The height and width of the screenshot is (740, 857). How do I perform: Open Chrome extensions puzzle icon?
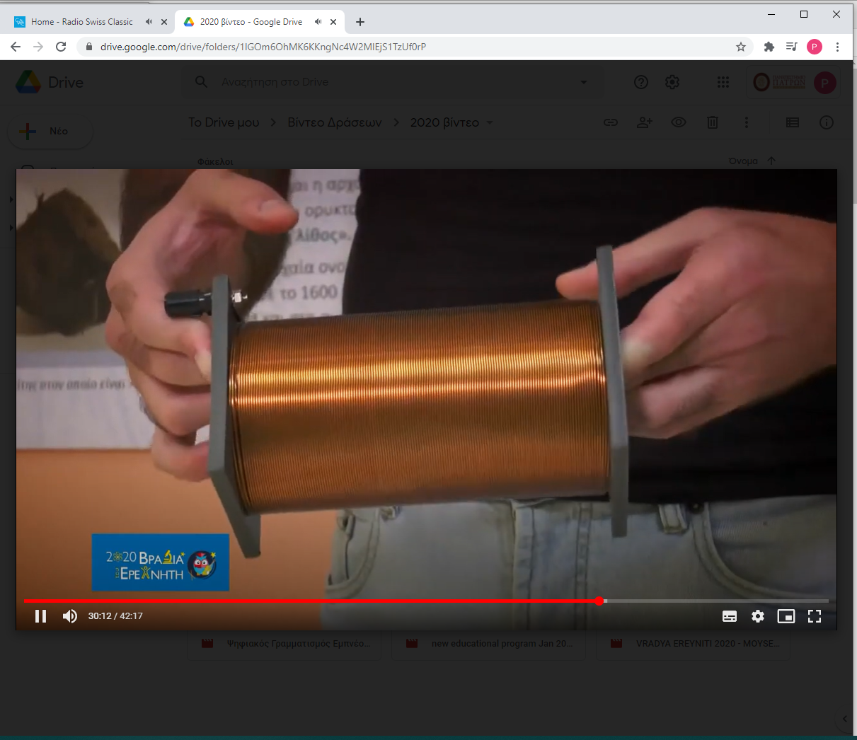(x=769, y=47)
